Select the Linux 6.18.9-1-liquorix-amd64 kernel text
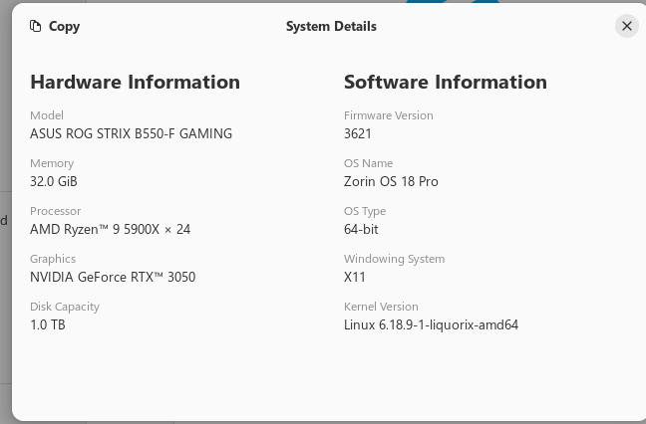 [x=431, y=324]
